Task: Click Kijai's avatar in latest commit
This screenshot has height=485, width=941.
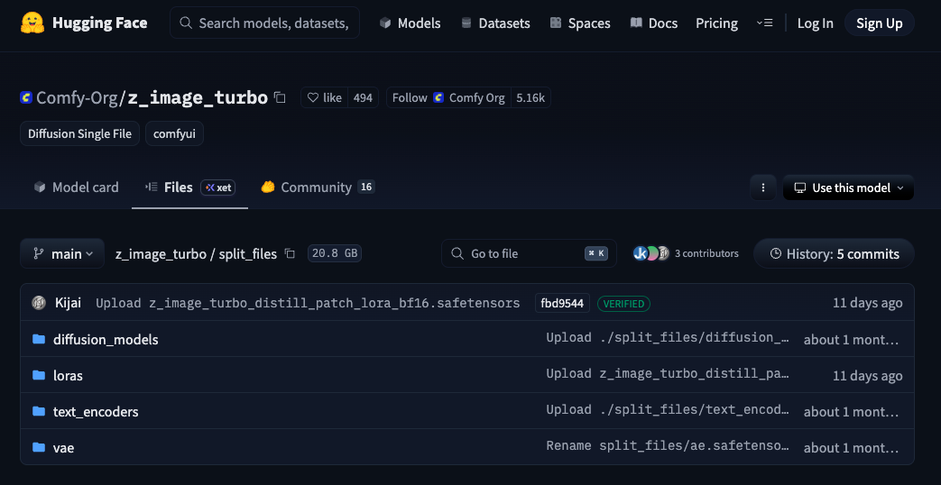Action: pyautogui.click(x=39, y=303)
